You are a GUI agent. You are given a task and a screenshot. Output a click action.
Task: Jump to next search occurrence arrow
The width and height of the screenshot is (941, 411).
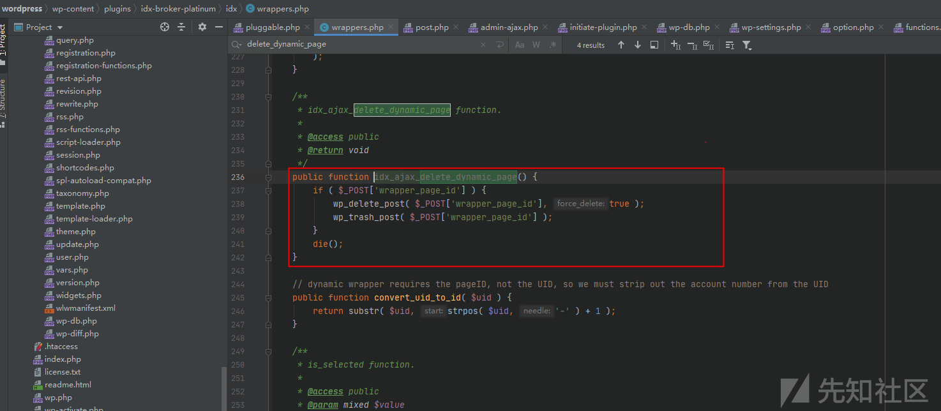tap(638, 45)
